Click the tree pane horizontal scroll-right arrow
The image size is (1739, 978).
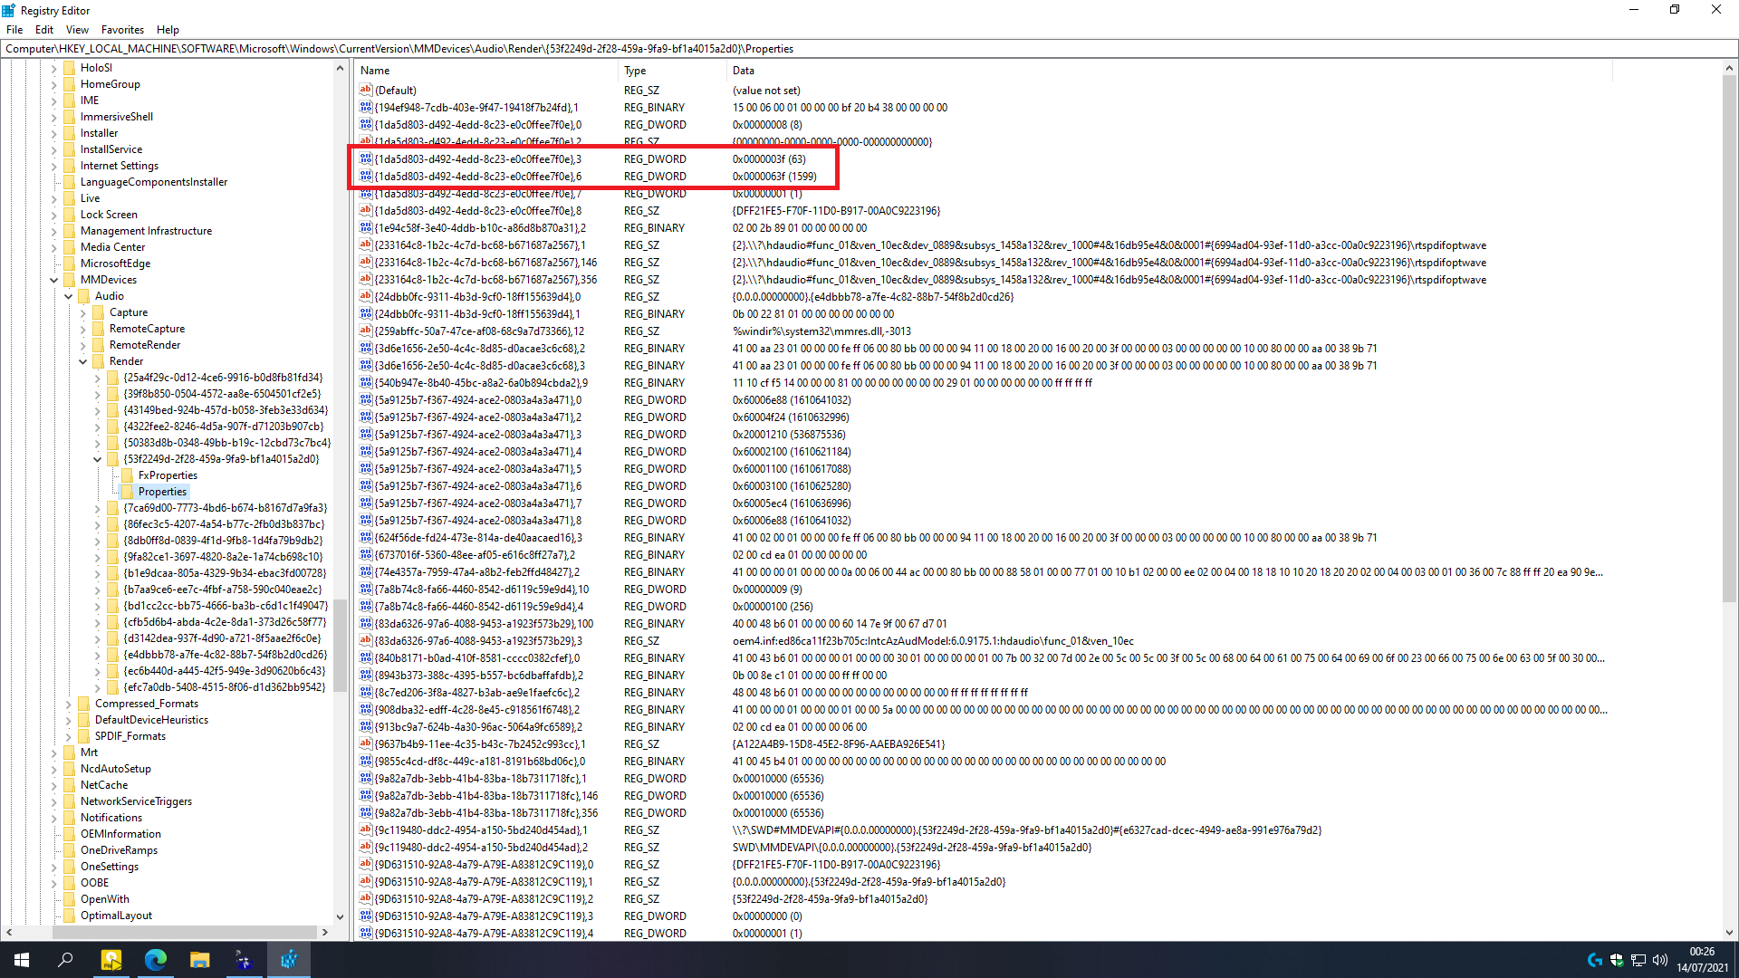325,932
